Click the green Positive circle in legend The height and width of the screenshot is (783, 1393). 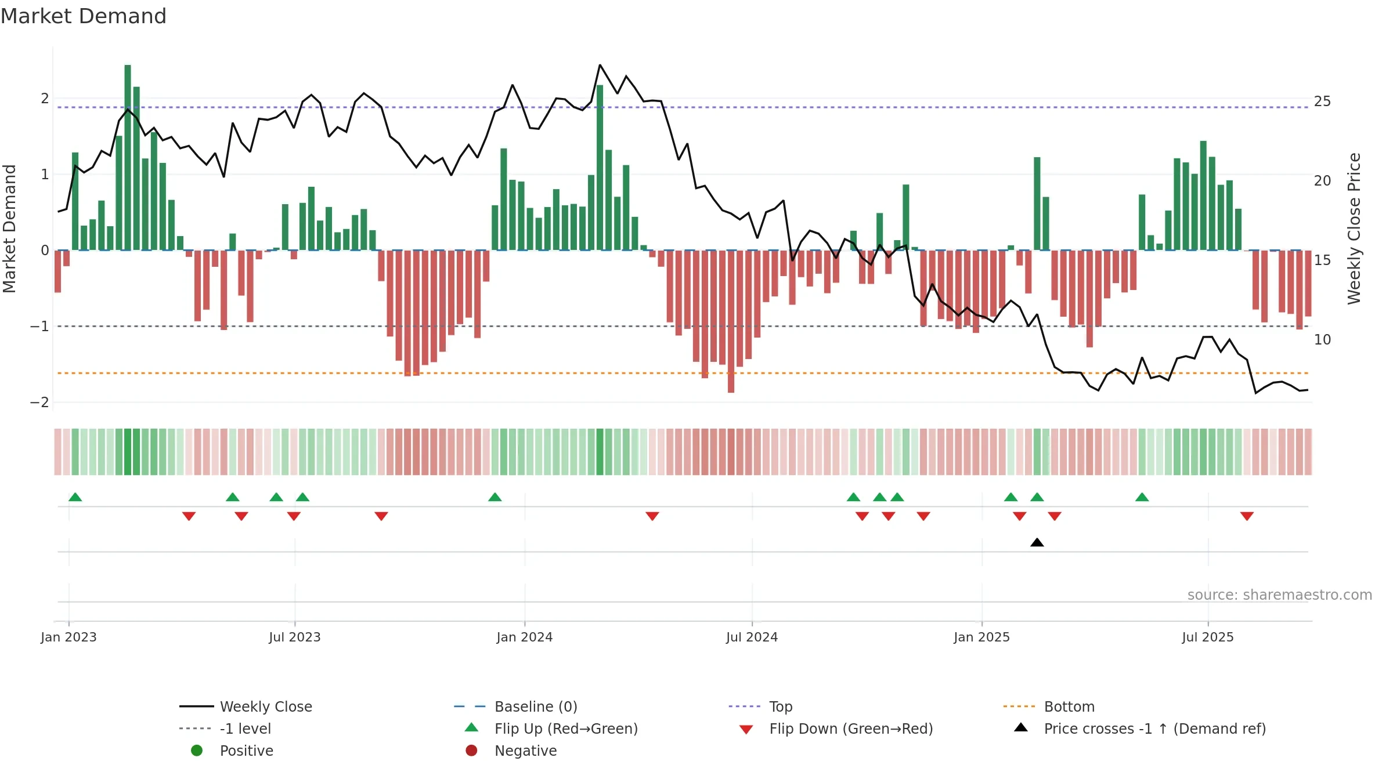point(197,751)
